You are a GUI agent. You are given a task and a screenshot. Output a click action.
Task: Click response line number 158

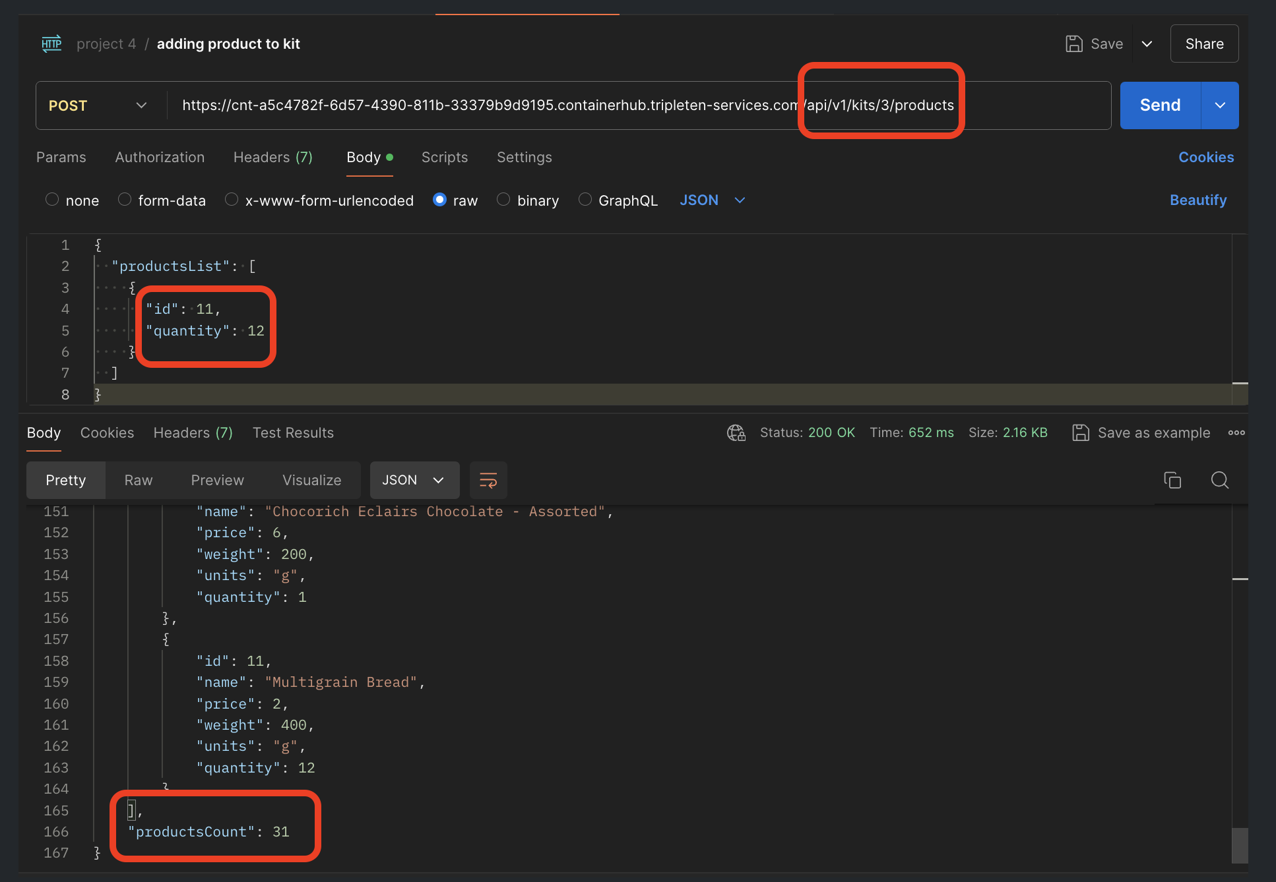click(55, 661)
